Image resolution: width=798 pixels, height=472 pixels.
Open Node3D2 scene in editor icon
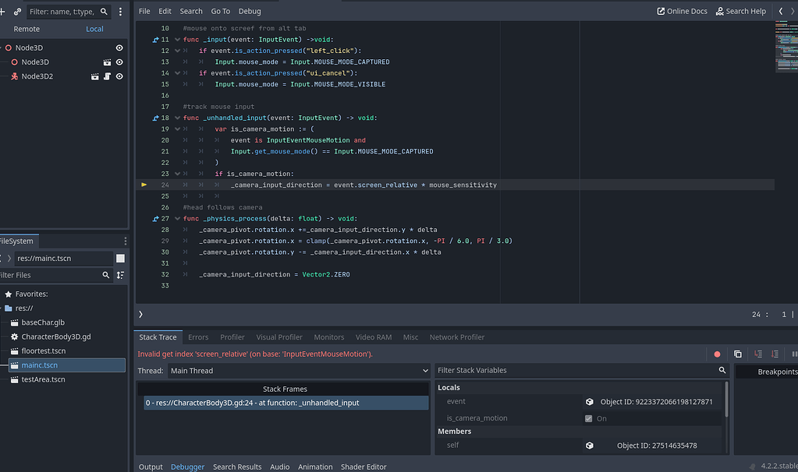tap(94, 76)
